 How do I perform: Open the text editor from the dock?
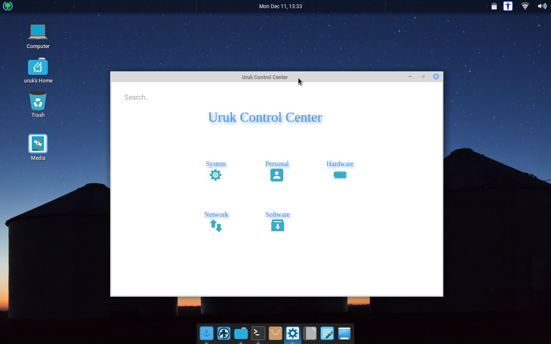pos(327,333)
